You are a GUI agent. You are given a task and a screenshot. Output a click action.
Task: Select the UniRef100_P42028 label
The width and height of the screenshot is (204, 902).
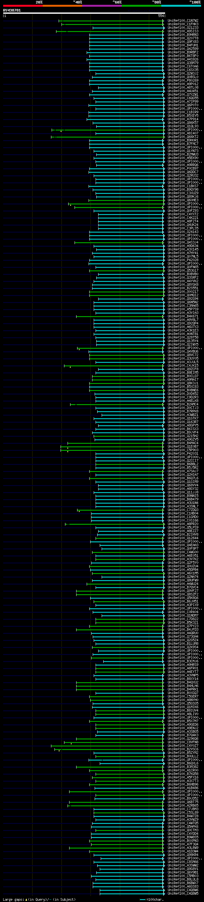[x=183, y=260]
